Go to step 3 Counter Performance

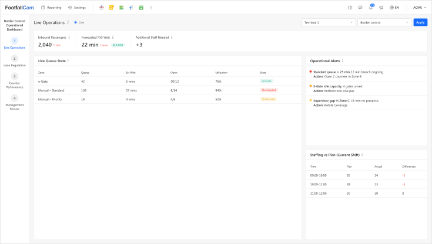point(15,81)
